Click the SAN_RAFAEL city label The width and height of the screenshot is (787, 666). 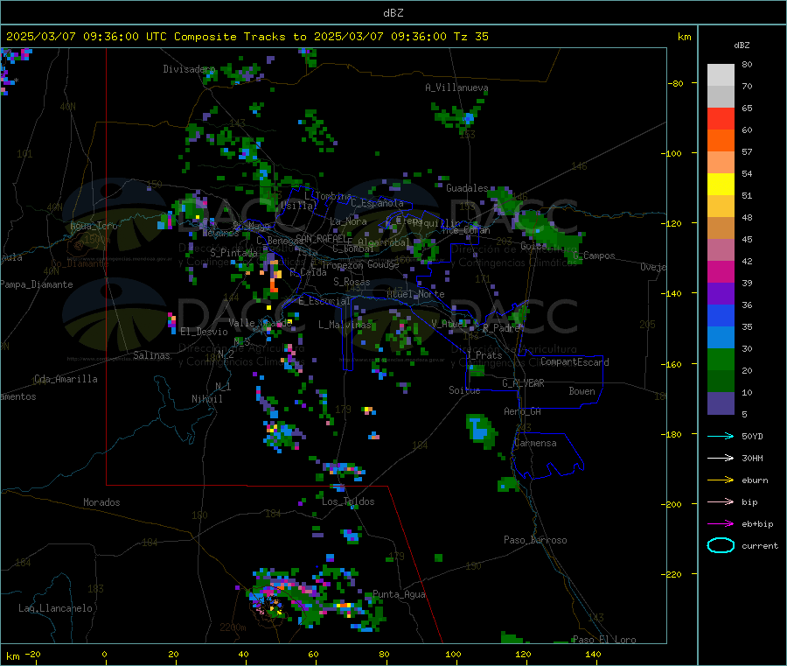321,238
